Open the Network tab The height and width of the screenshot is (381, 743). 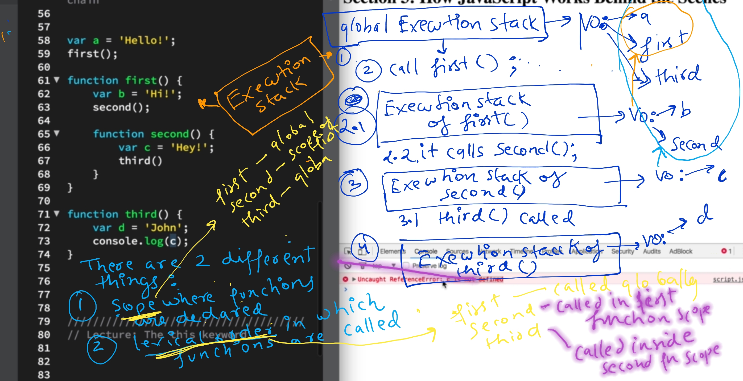(490, 251)
